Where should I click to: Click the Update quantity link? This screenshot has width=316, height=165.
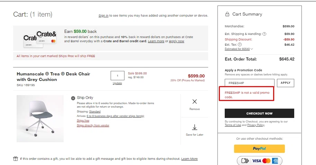(x=118, y=83)
